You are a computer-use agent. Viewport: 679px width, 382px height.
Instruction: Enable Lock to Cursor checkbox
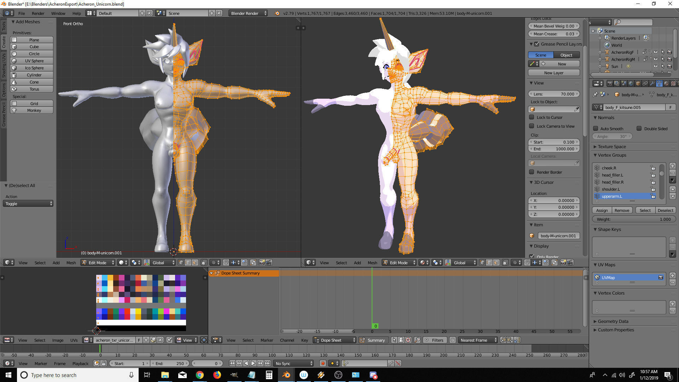click(532, 117)
